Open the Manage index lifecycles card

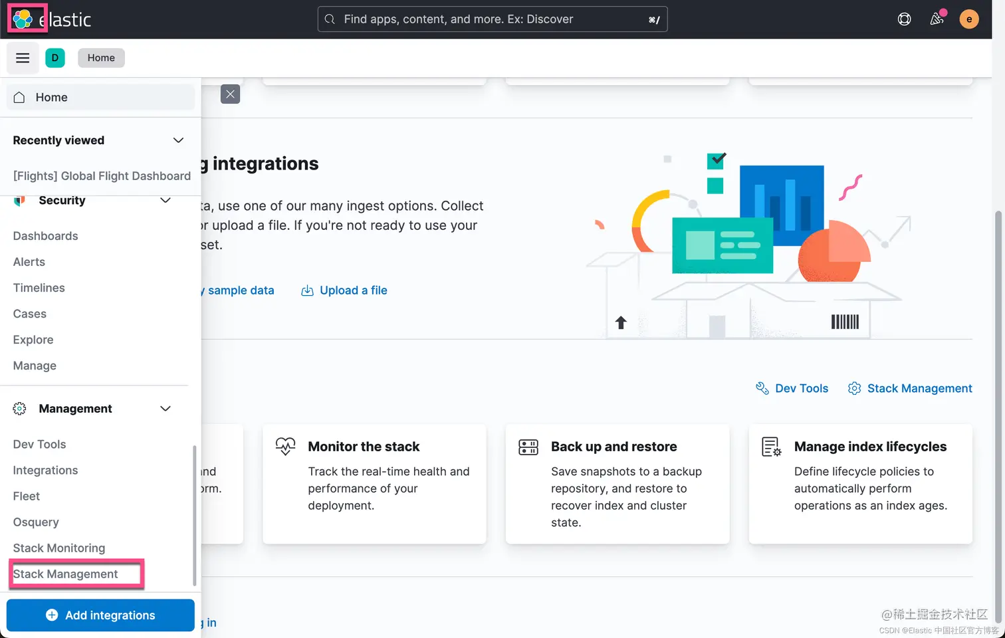[x=861, y=484]
